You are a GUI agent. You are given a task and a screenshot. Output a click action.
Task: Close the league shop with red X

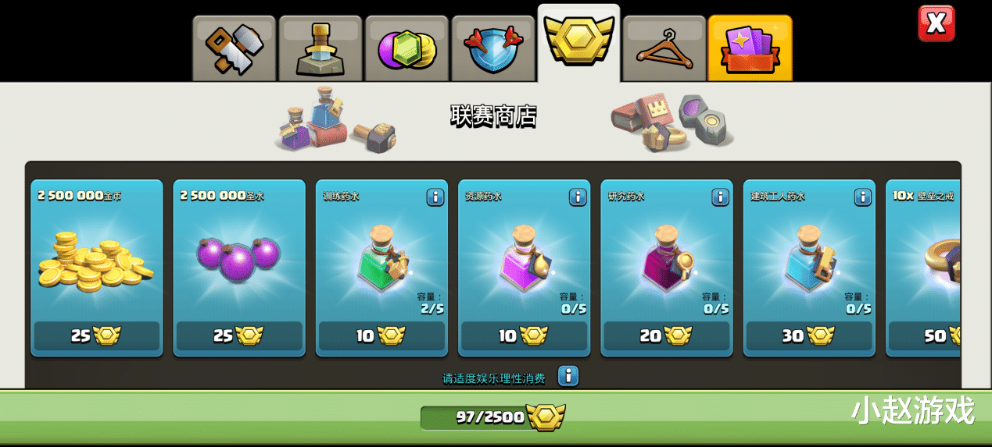(936, 24)
